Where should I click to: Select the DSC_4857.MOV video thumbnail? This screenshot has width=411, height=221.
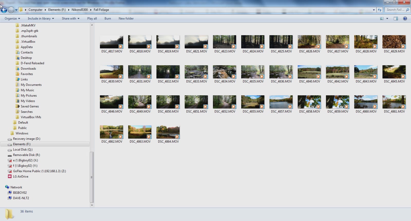[281, 102]
